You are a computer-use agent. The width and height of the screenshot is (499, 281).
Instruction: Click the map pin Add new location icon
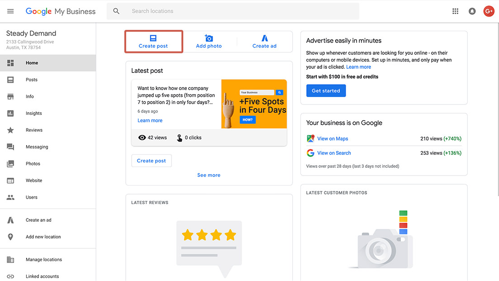tap(10, 237)
